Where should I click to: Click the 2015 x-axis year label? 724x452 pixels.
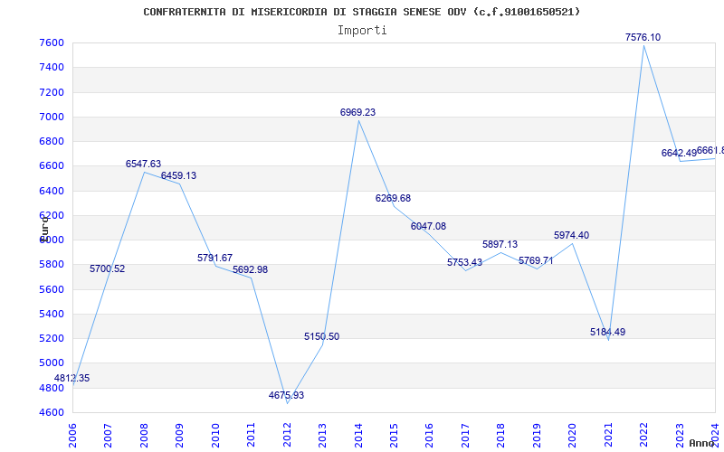point(394,435)
